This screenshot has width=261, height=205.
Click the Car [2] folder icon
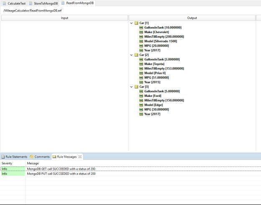click(x=136, y=55)
